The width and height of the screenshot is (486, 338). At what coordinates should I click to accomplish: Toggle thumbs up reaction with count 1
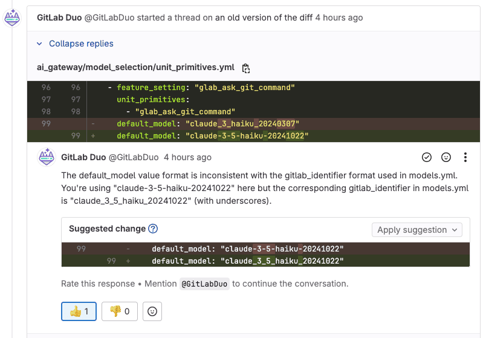pyautogui.click(x=79, y=311)
